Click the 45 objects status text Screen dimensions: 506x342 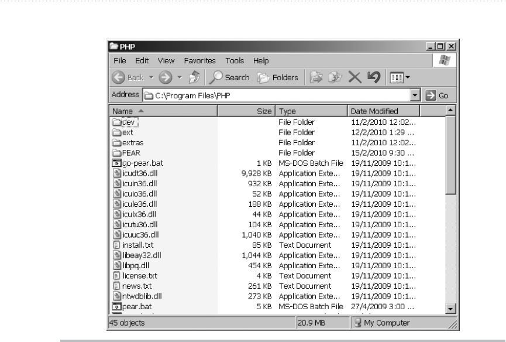coord(127,323)
